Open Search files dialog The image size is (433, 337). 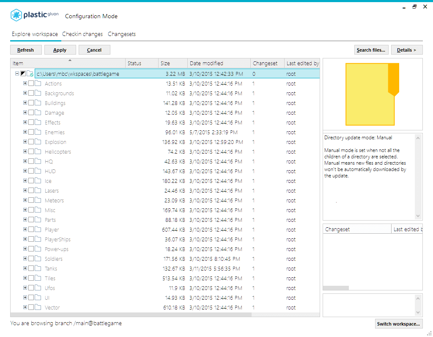[x=371, y=50]
